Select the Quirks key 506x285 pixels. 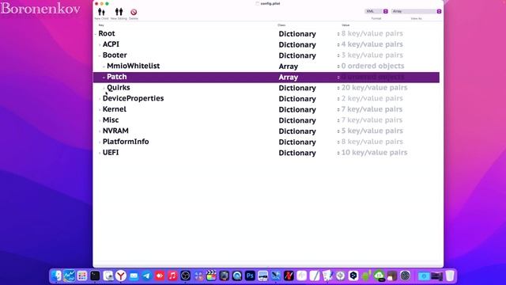(x=119, y=88)
